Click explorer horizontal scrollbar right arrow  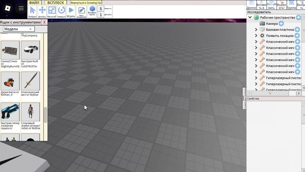pos(299,94)
